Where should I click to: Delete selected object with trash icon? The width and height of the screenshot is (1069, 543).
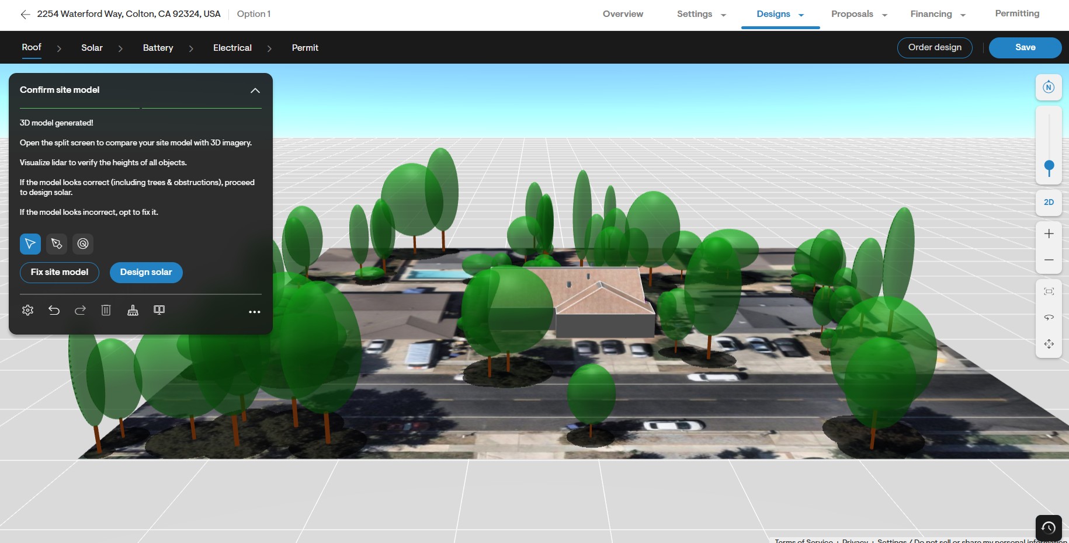(x=106, y=310)
